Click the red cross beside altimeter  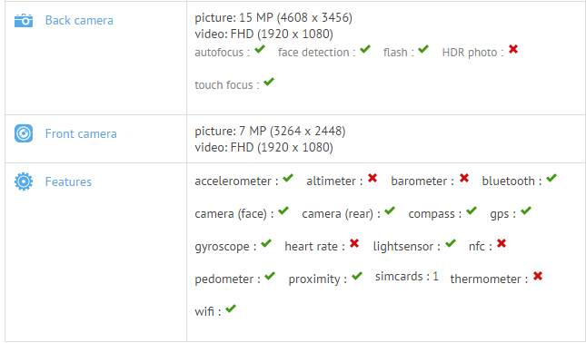click(x=372, y=178)
